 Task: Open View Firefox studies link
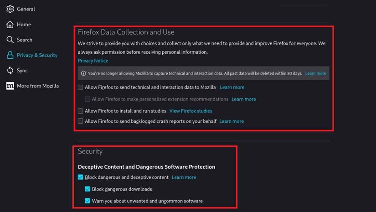[x=191, y=111]
